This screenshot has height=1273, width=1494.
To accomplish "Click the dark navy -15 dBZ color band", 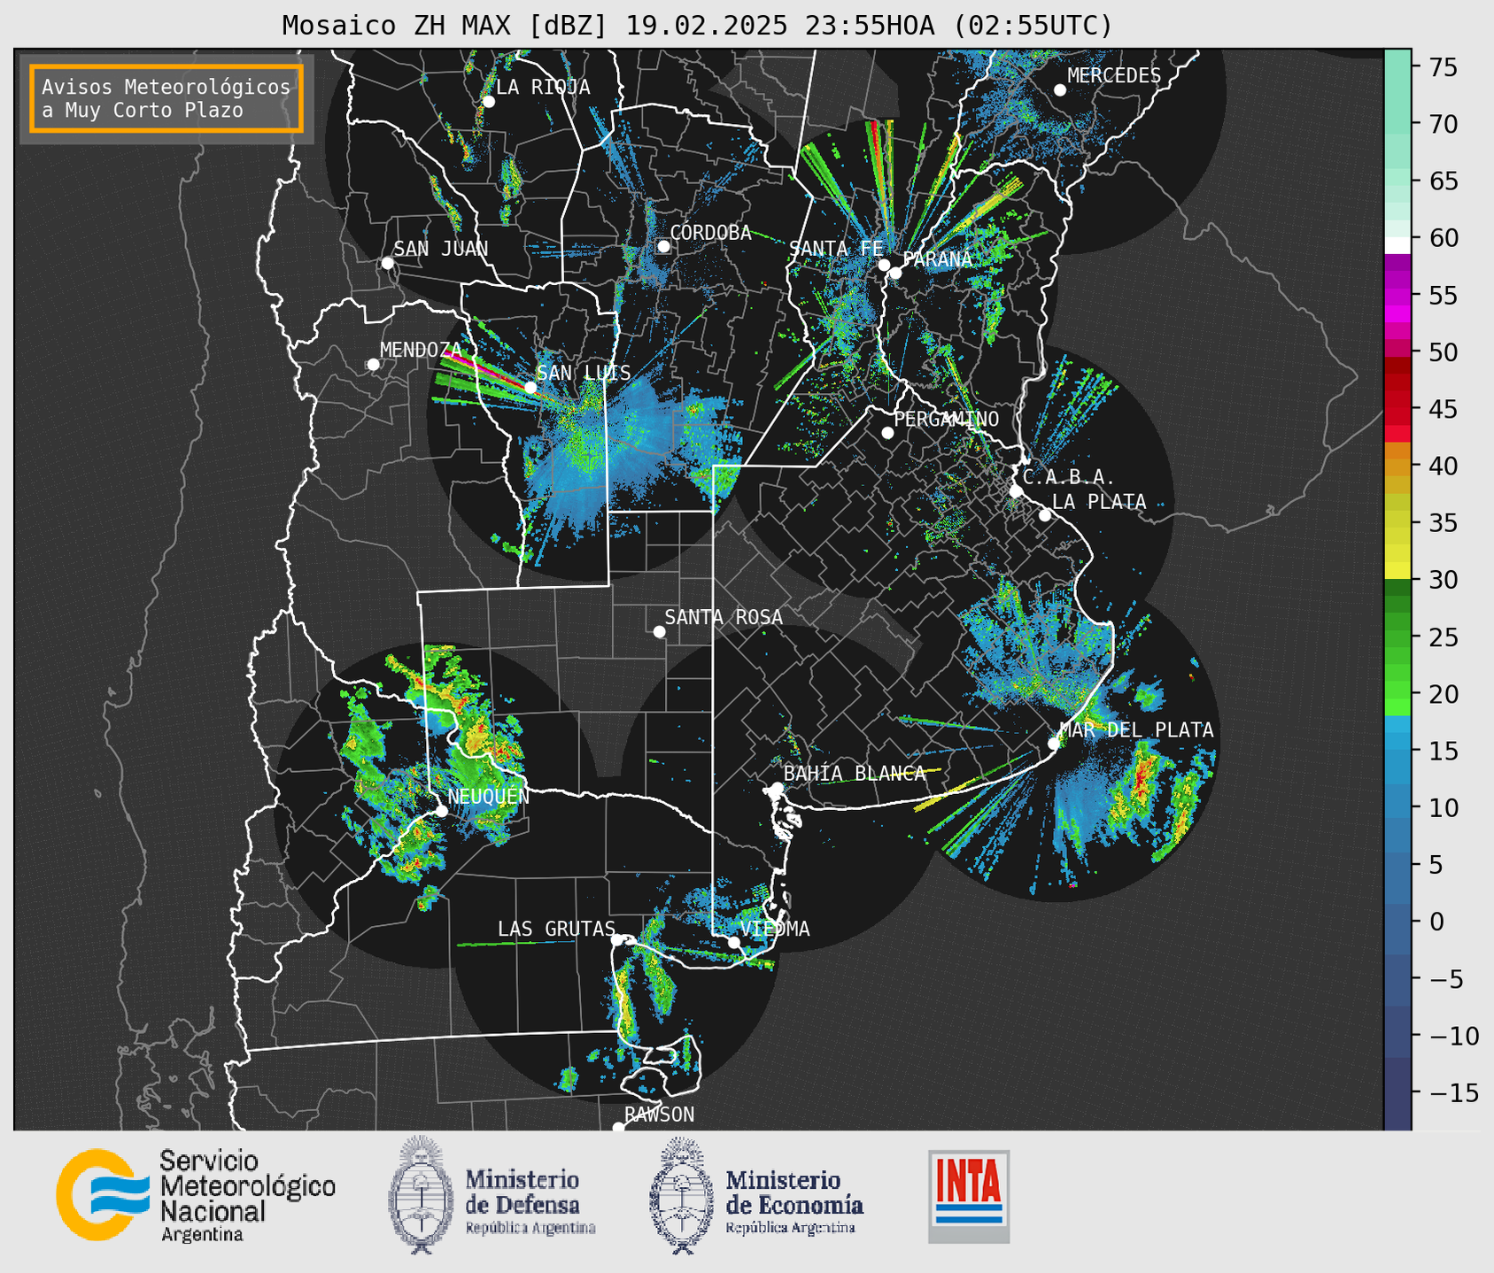I will tap(1397, 1094).
